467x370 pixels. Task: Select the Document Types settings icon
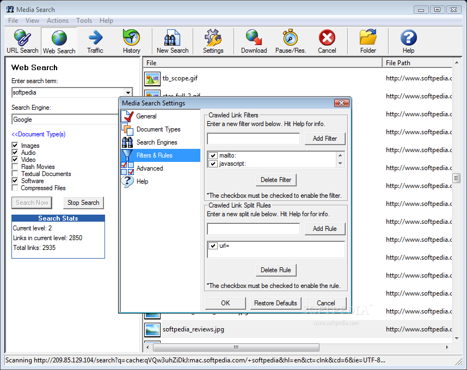[x=127, y=129]
